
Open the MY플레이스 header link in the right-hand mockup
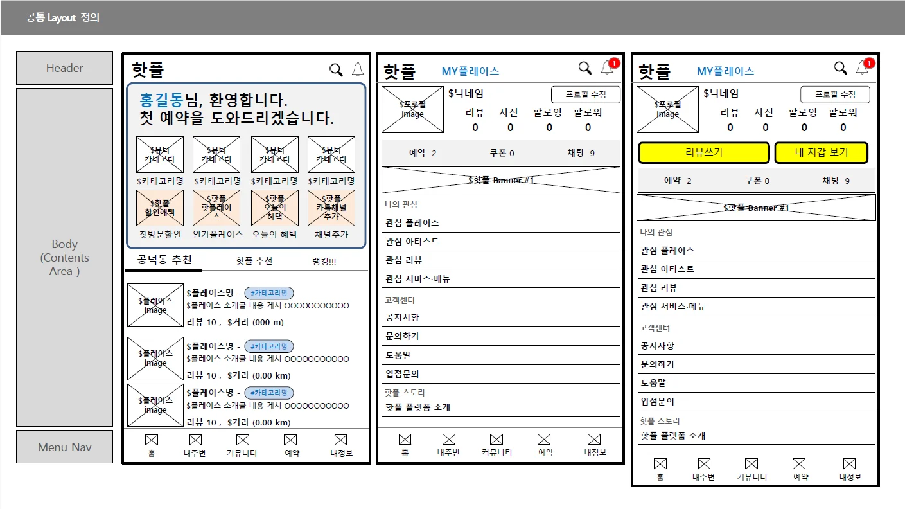pos(725,71)
